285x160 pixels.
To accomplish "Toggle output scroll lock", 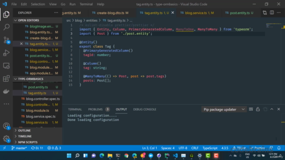I will tap(258, 109).
